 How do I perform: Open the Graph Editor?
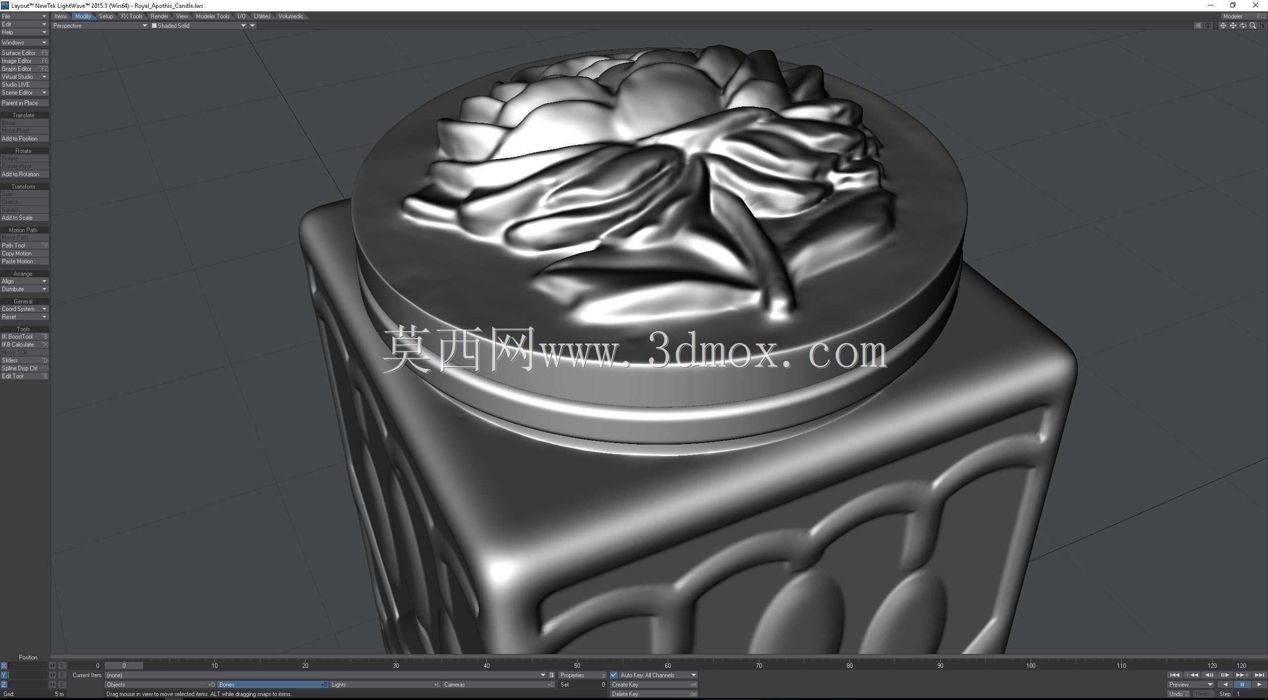click(24, 69)
